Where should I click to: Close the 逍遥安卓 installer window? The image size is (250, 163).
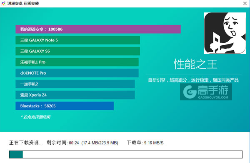click(x=245, y=3)
